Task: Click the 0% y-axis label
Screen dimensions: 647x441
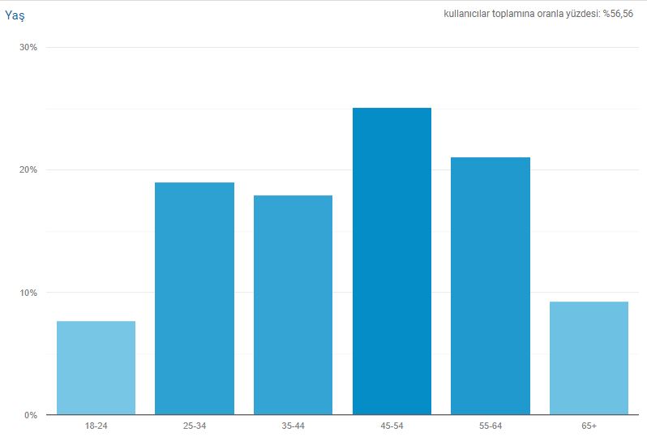Action: click(30, 415)
